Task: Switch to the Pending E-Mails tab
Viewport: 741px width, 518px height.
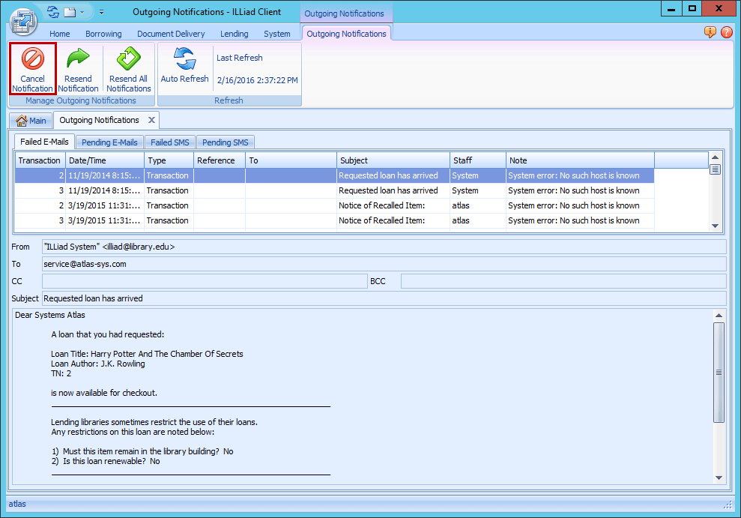Action: (x=109, y=142)
